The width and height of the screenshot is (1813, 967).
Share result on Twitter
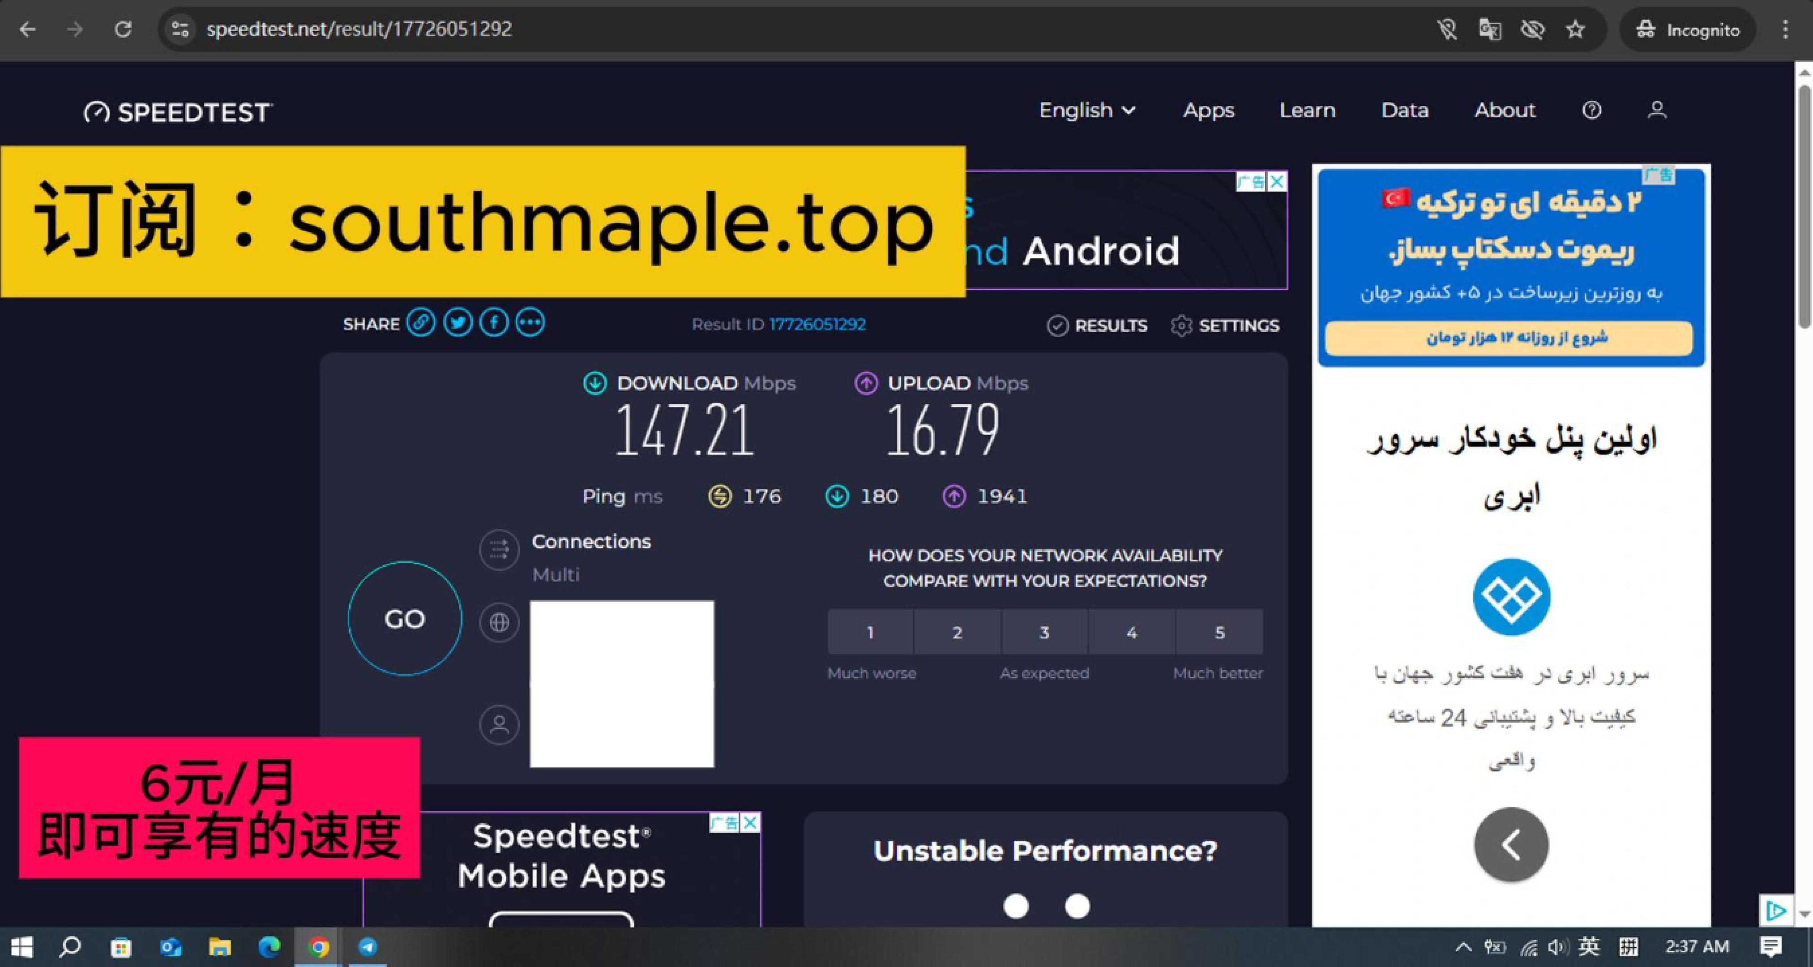coord(458,323)
